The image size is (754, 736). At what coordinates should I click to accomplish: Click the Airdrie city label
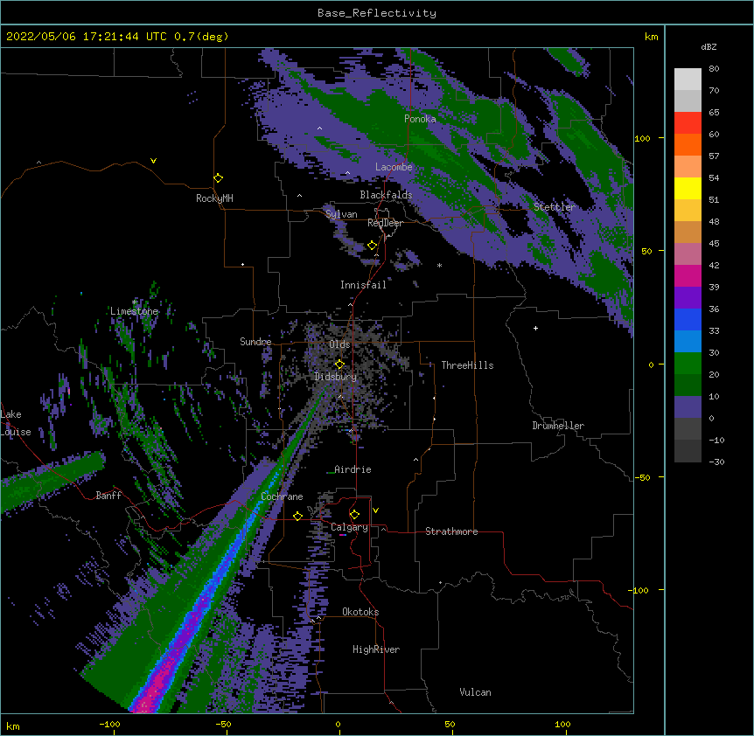coord(353,469)
